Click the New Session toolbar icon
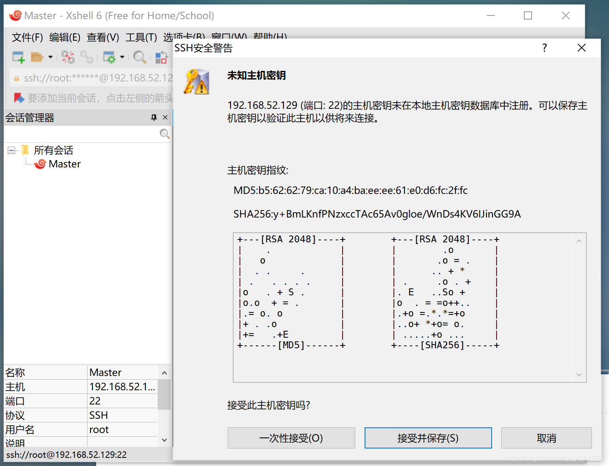 point(18,57)
